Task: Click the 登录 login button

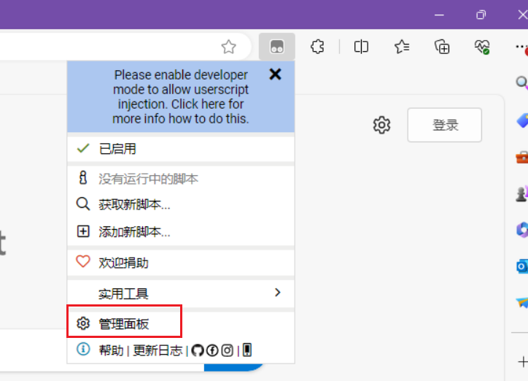Action: point(445,125)
